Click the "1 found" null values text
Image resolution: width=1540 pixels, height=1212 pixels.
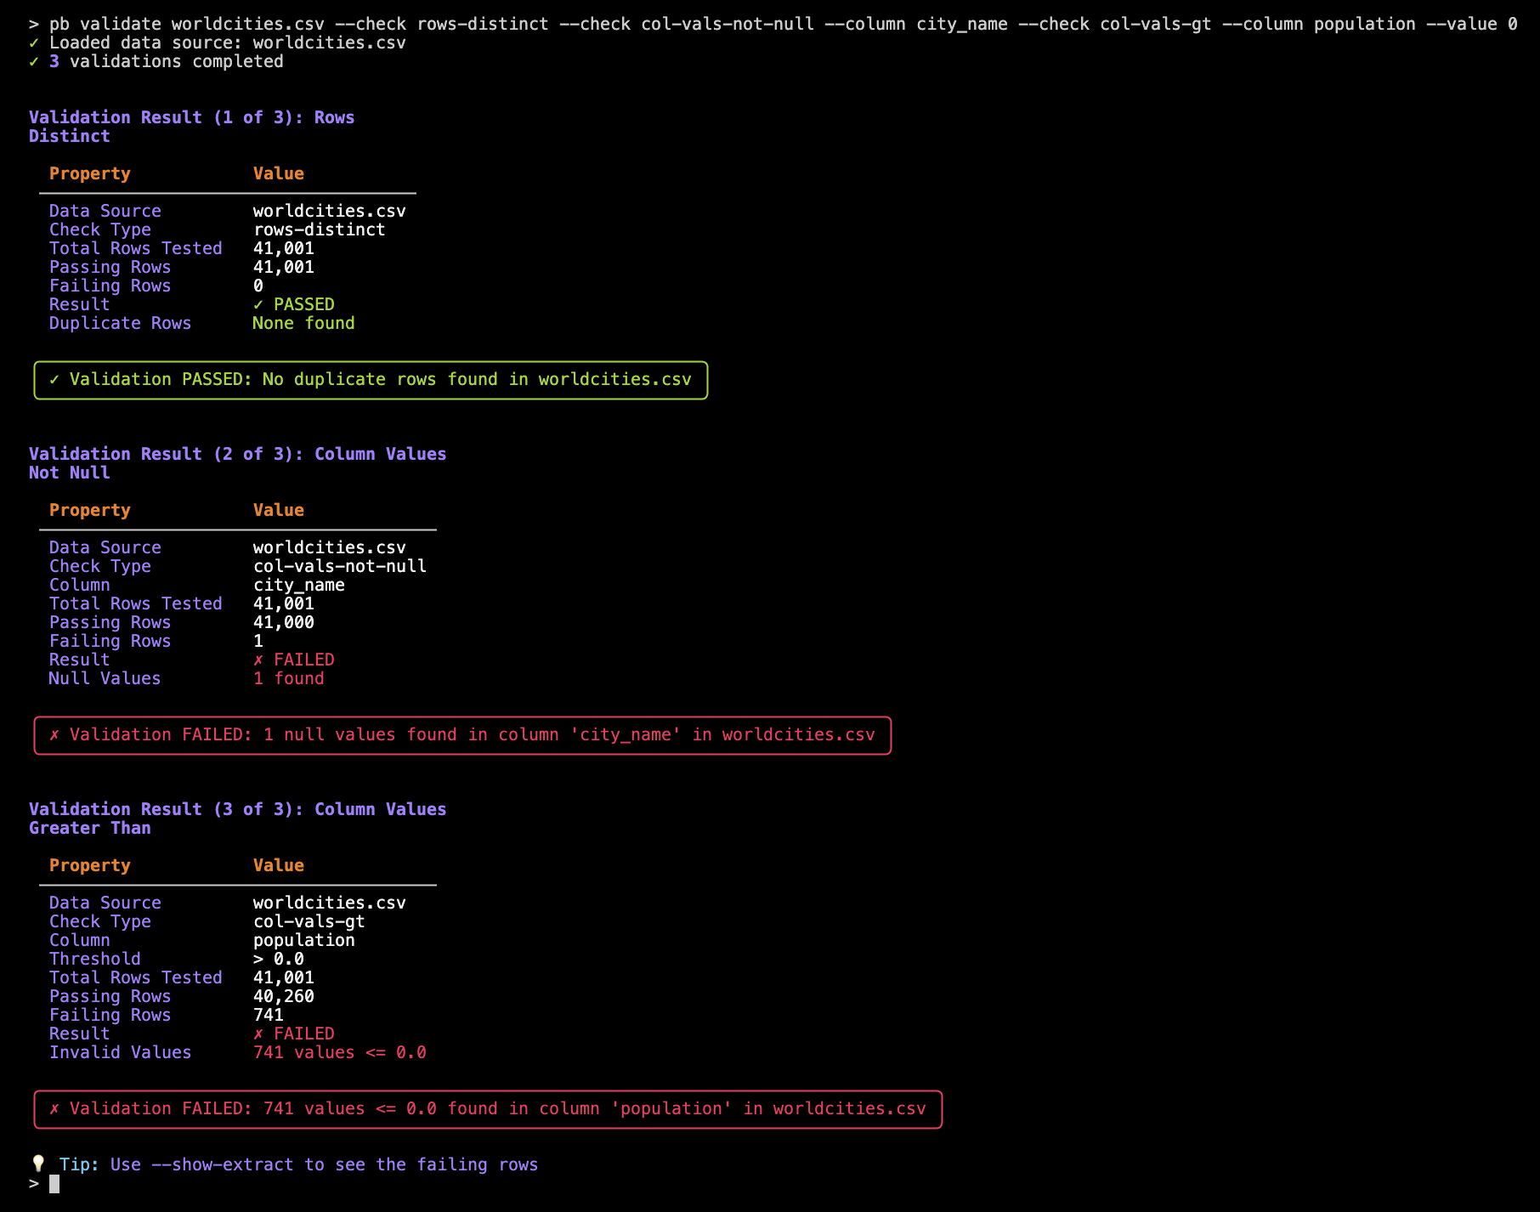pos(288,678)
